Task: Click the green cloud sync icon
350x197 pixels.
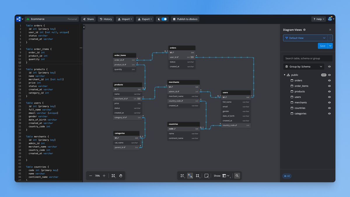Action: pyautogui.click(x=28, y=19)
